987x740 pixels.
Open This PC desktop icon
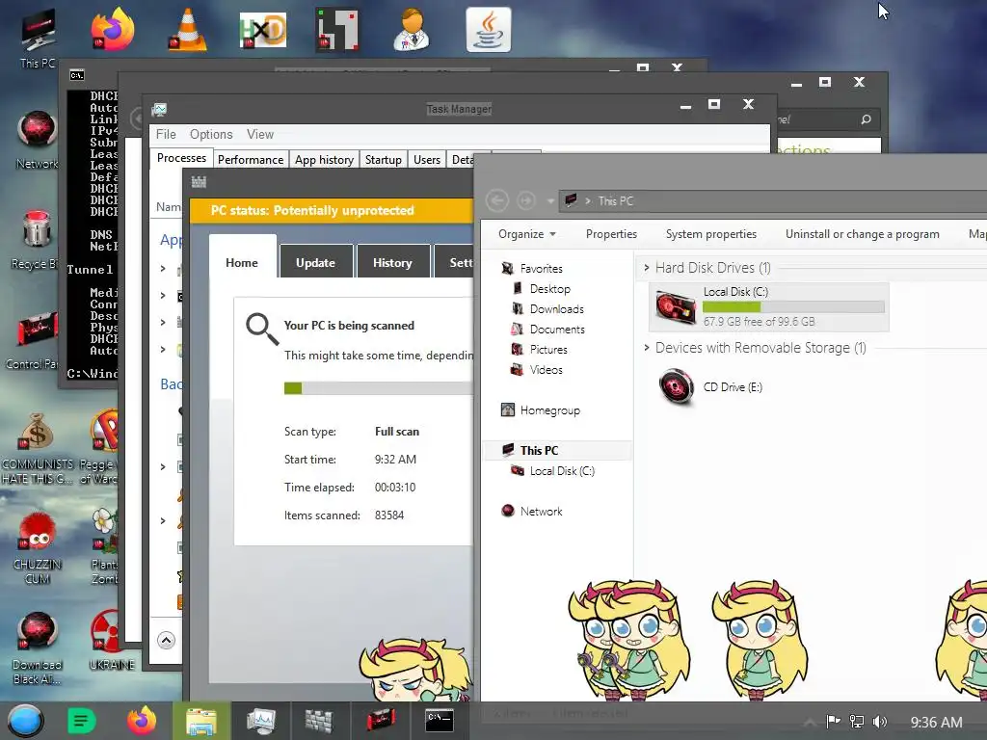pos(38,38)
